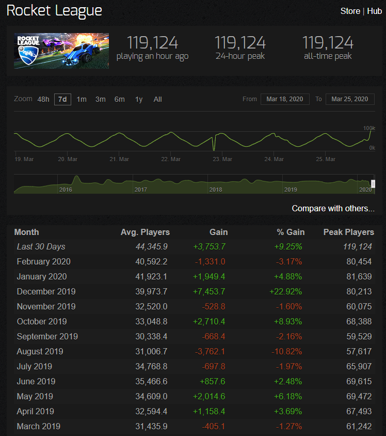Screen dimensions: 386x436
Task: Select the January 2020 row label
Action: [42, 277]
